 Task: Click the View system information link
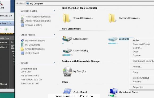click(38, 17)
